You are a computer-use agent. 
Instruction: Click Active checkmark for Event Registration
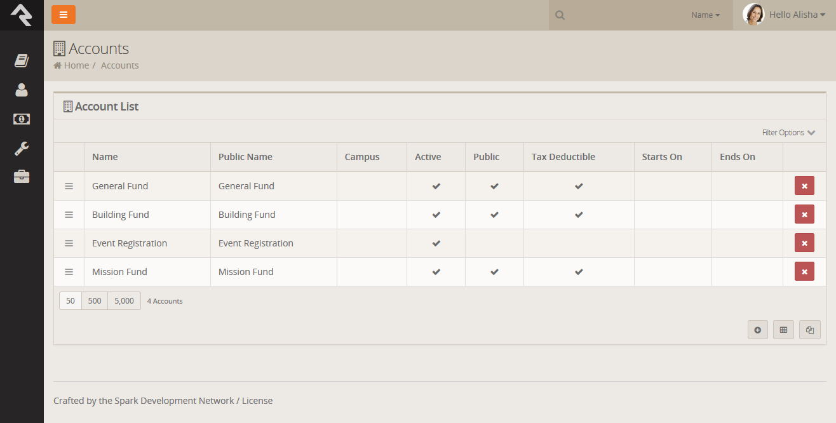coord(436,243)
